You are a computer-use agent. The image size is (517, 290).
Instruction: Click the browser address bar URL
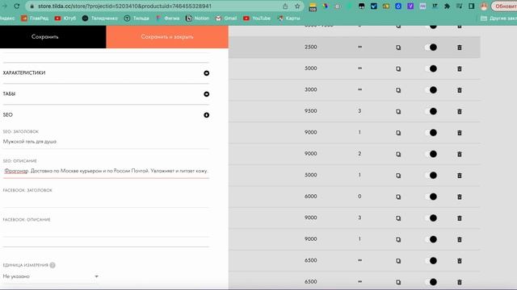124,6
